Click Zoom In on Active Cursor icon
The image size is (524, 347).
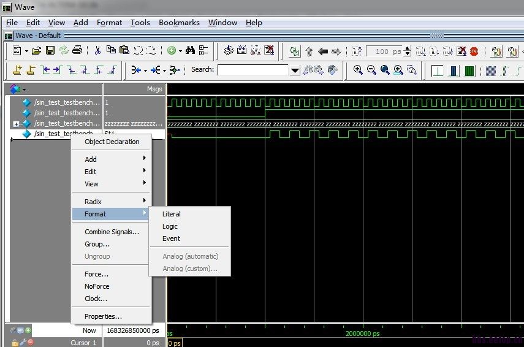(x=398, y=70)
